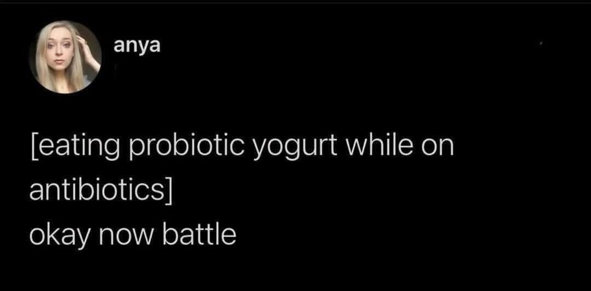591x291 pixels.
Task: Click the word battle
Action: [199, 234]
